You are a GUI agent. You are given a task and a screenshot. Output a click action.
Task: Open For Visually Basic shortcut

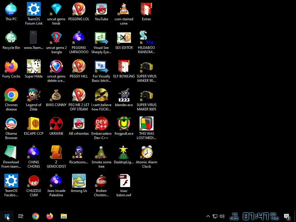[101, 71]
